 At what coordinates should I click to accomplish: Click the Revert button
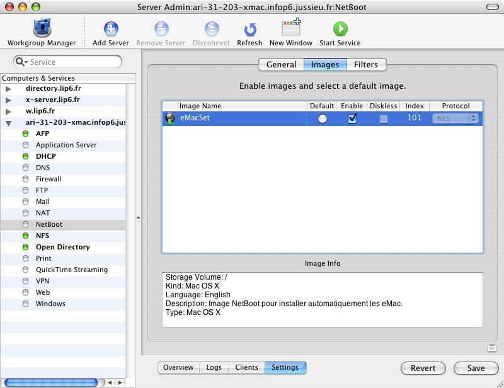click(x=423, y=368)
